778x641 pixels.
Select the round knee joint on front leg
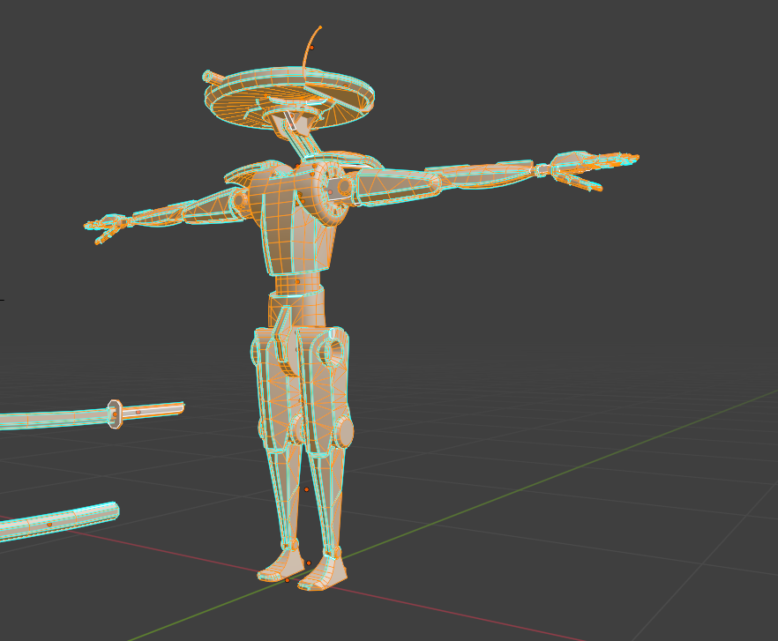344,432
